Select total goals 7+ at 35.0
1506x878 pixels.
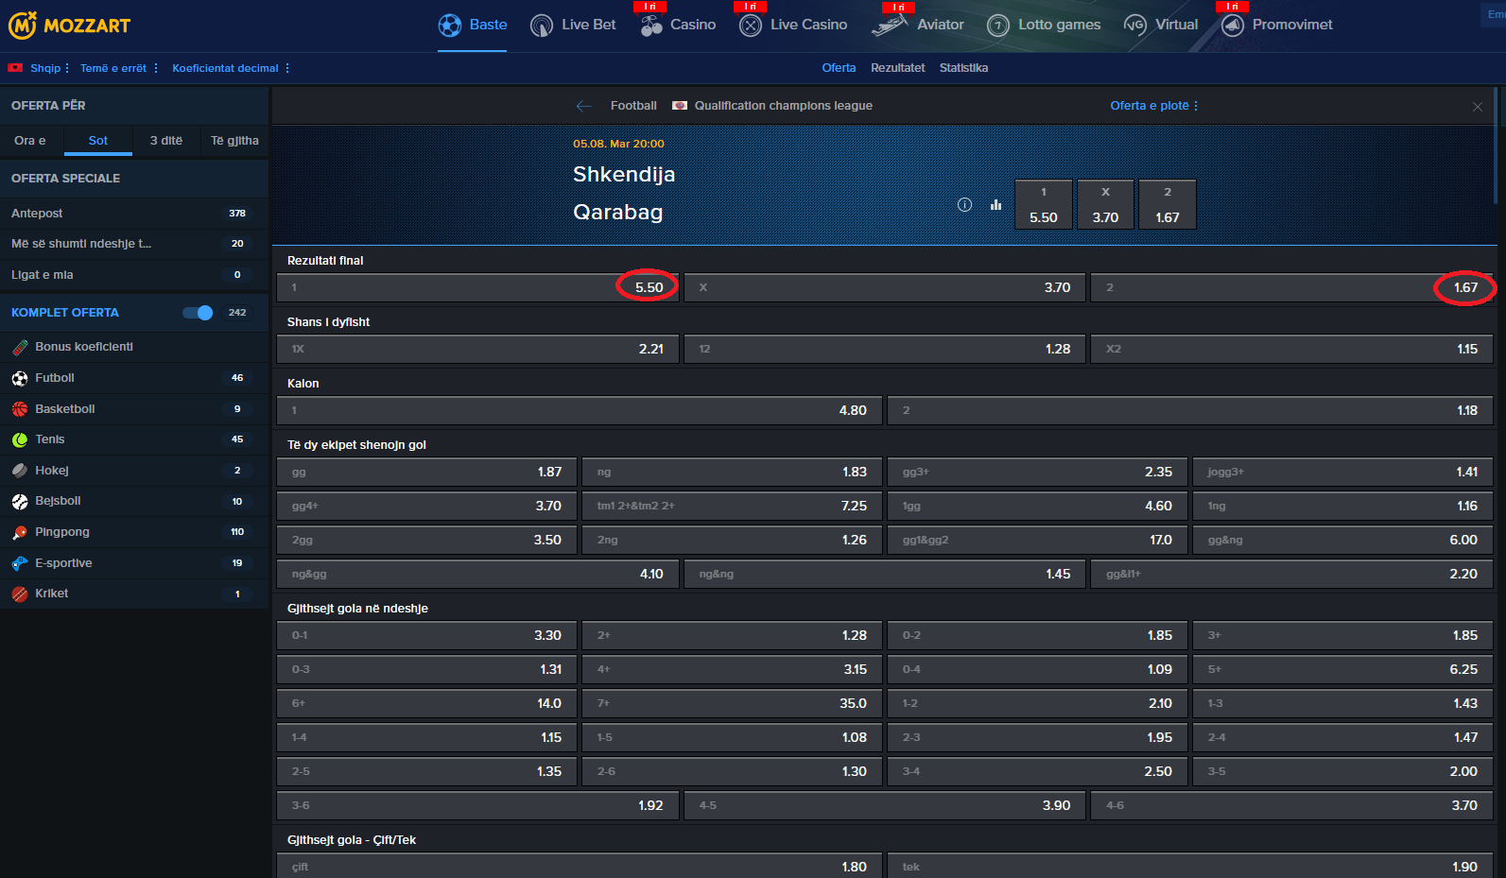tap(732, 703)
